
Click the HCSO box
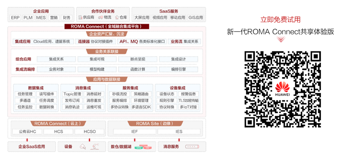tap(90, 132)
